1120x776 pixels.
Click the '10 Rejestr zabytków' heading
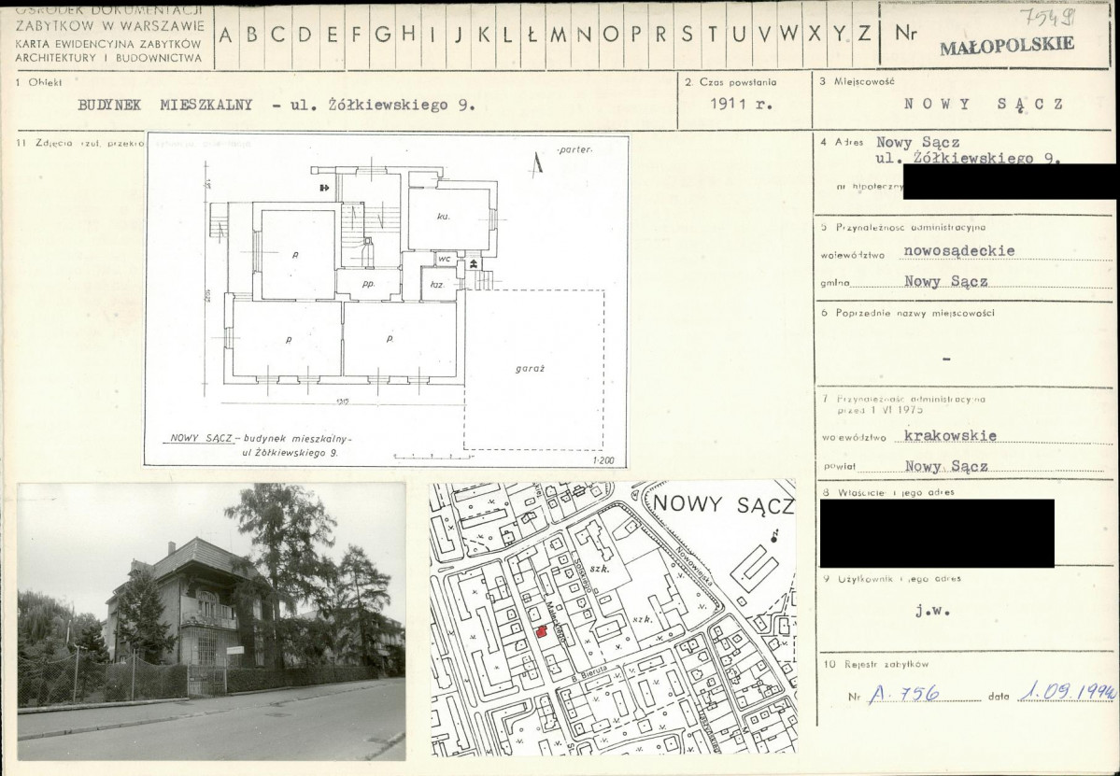875,664
